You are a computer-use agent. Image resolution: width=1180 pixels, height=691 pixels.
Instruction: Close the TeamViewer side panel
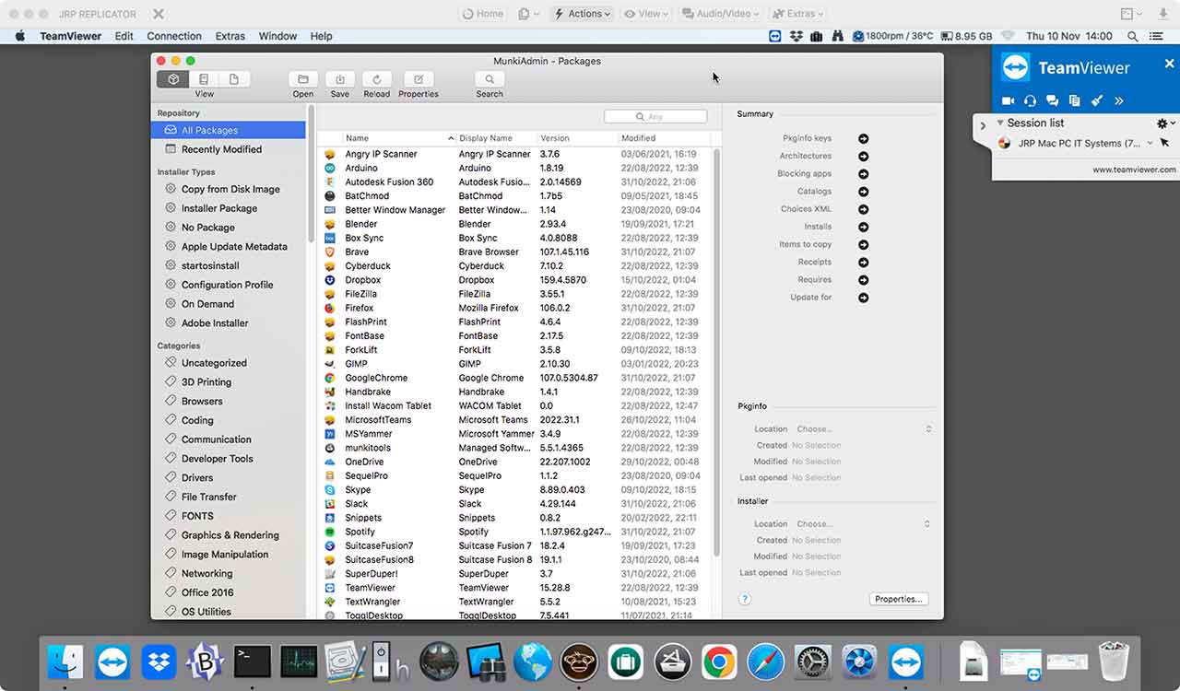point(1169,64)
